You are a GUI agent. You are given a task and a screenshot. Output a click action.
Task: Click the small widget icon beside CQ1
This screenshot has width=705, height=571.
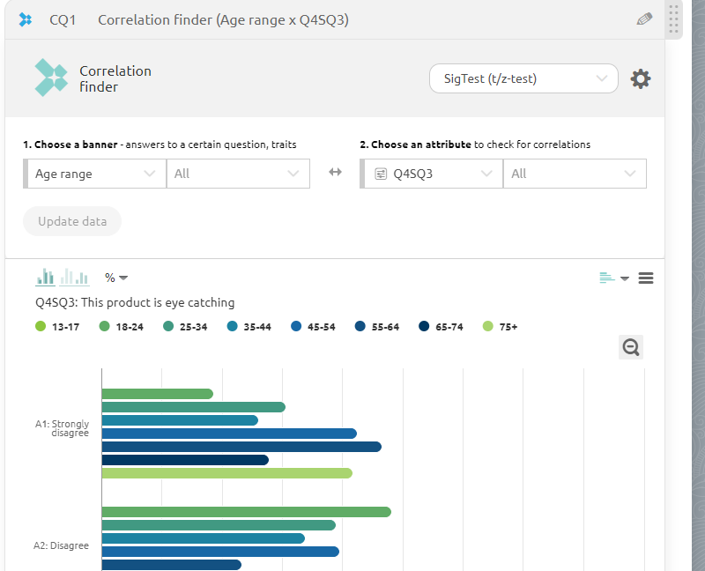[25, 19]
